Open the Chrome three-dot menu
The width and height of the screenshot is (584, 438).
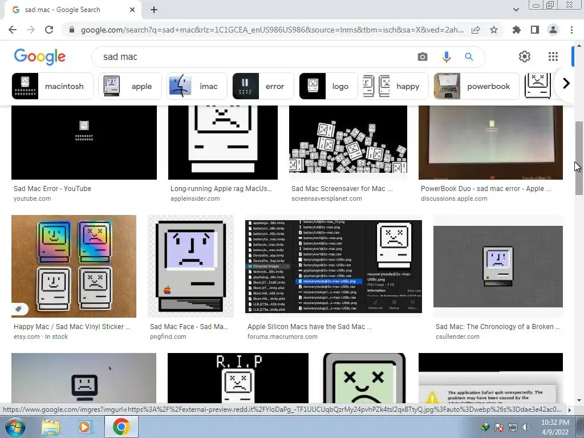click(x=571, y=30)
